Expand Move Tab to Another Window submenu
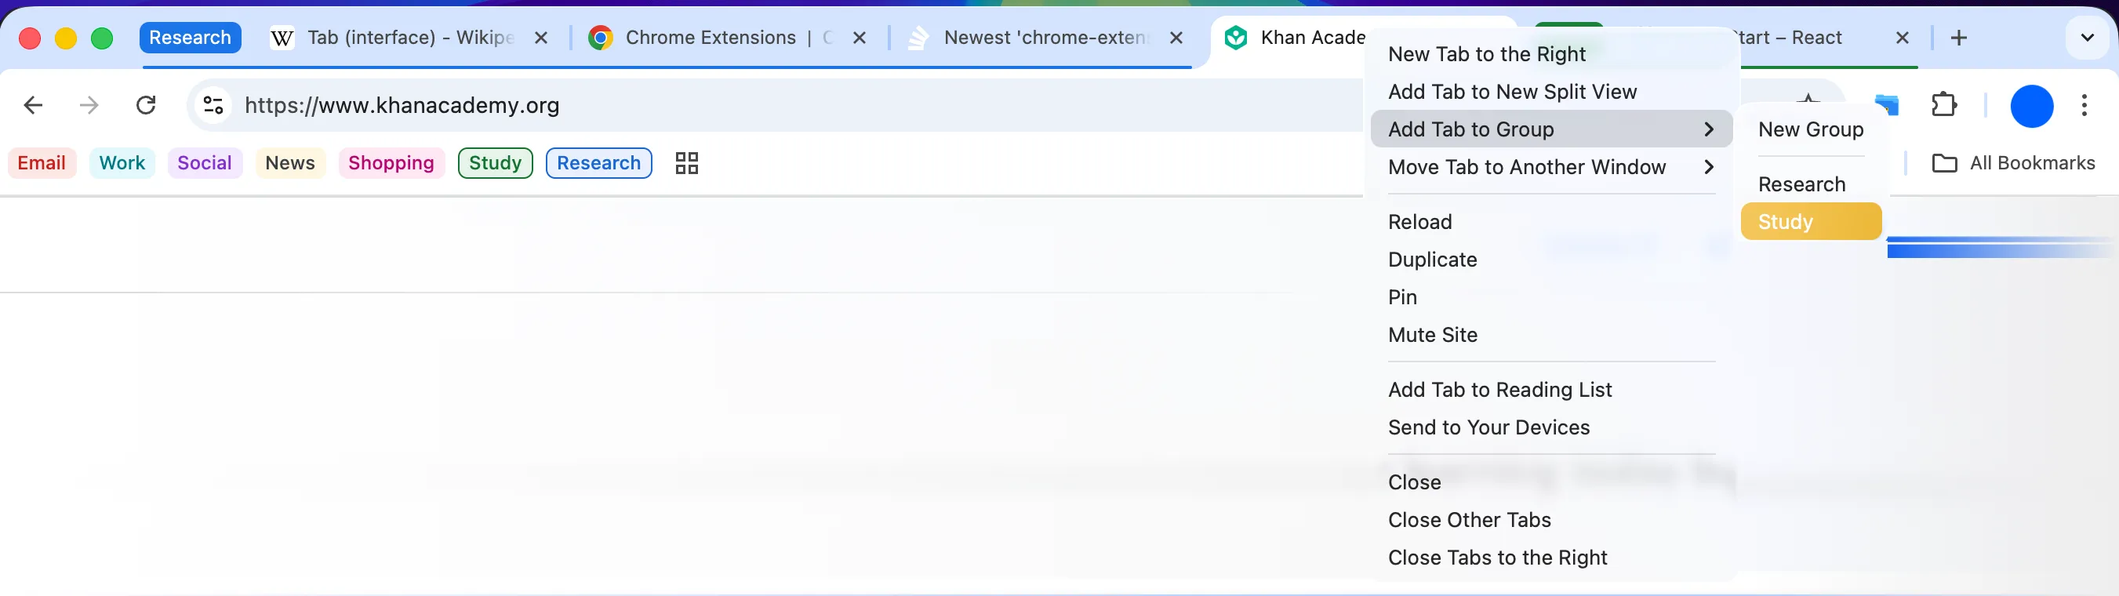This screenshot has height=596, width=2119. [1551, 167]
